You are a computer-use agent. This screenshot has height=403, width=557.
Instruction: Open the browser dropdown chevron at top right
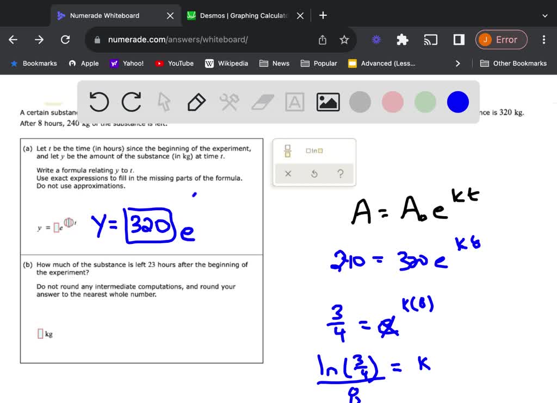pyautogui.click(x=545, y=16)
